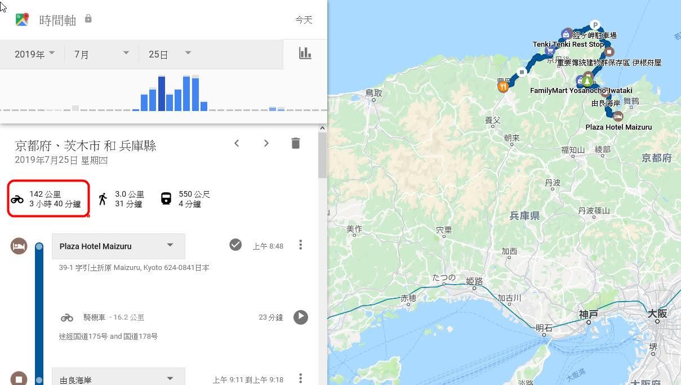Click the 今天 button
The width and height of the screenshot is (681, 385).
(x=304, y=20)
